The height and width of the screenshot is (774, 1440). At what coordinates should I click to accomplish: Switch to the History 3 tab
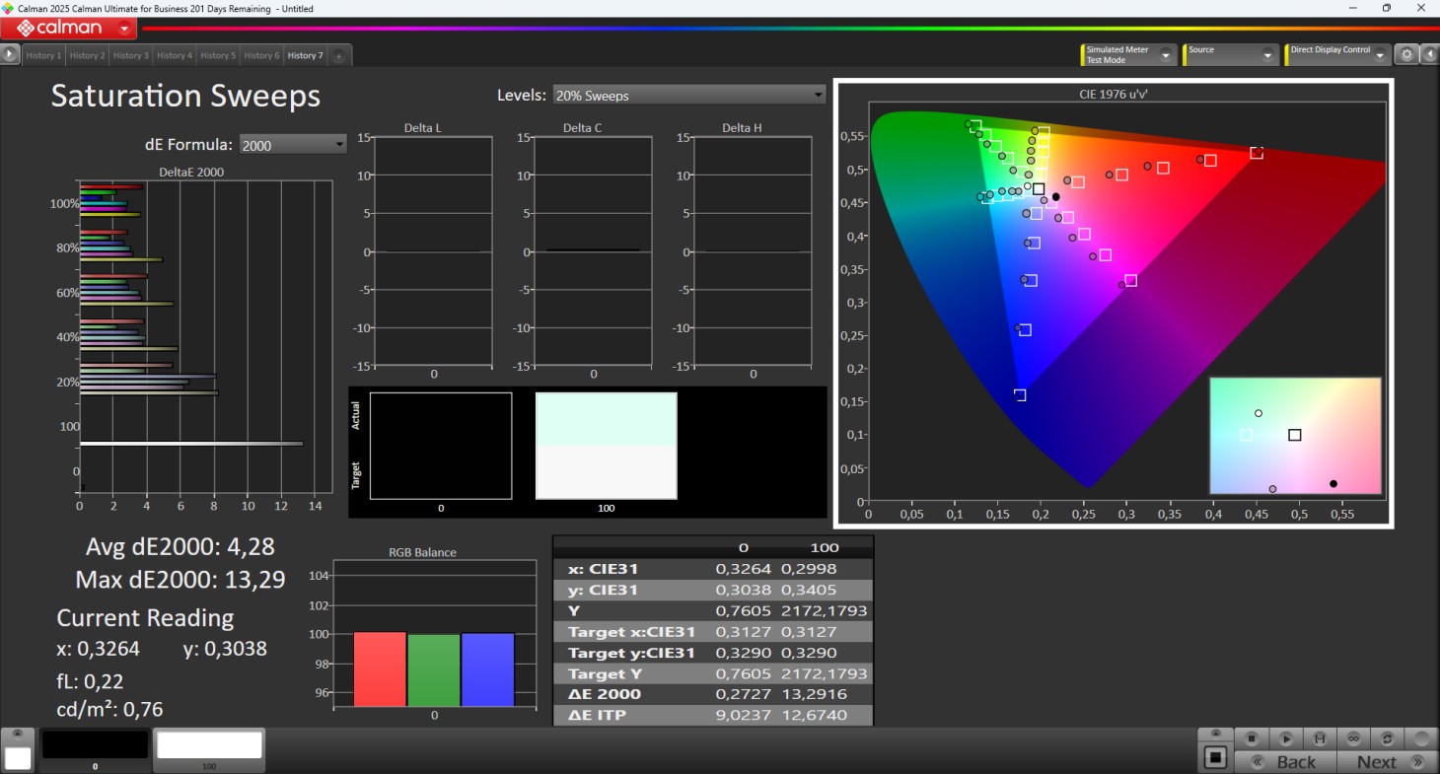[x=130, y=56]
